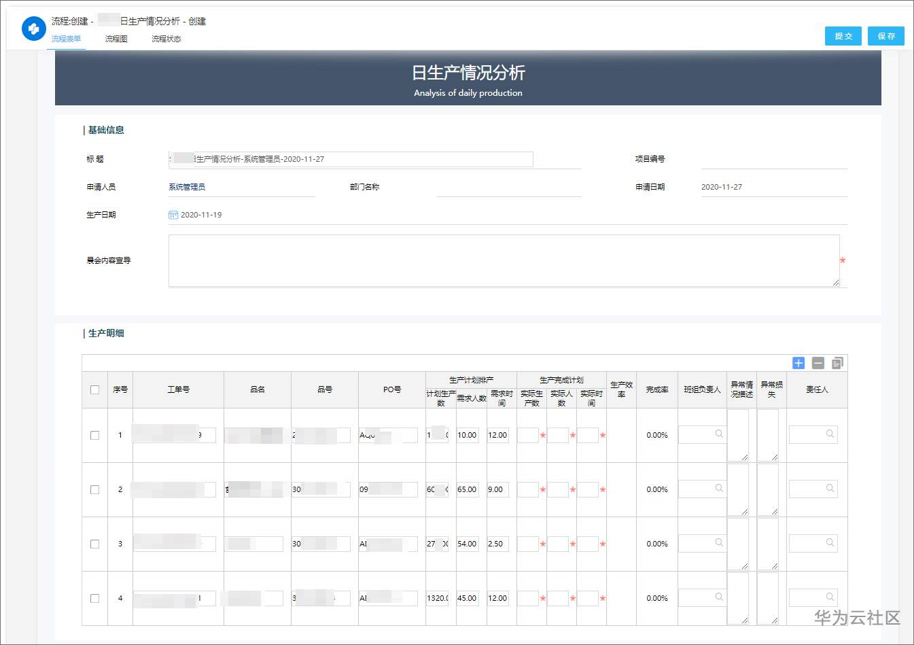Click row 4 计划生产数 field 1320
Viewport: 914px width, 645px height.
(x=438, y=598)
